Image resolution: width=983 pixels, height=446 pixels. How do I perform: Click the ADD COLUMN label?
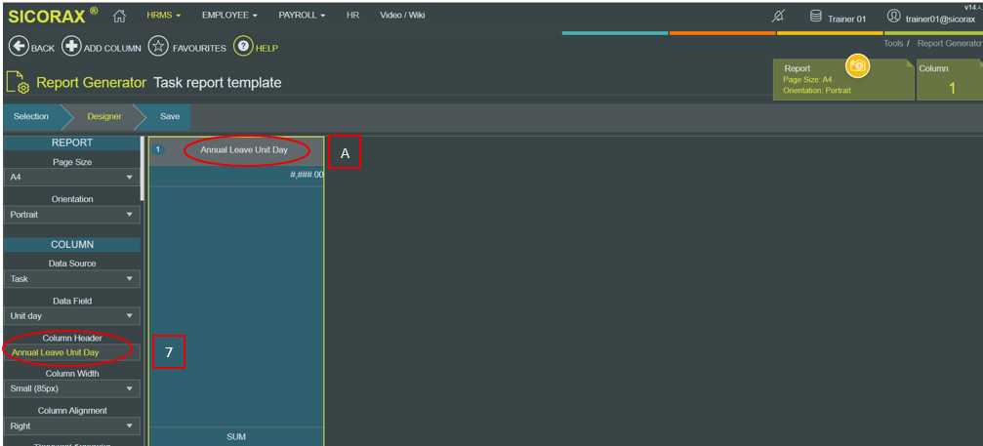(x=112, y=48)
